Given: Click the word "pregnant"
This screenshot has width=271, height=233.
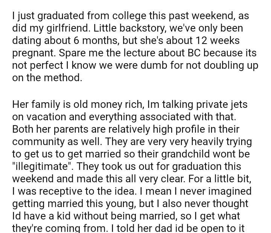Looking at the screenshot, I should coord(32,53).
